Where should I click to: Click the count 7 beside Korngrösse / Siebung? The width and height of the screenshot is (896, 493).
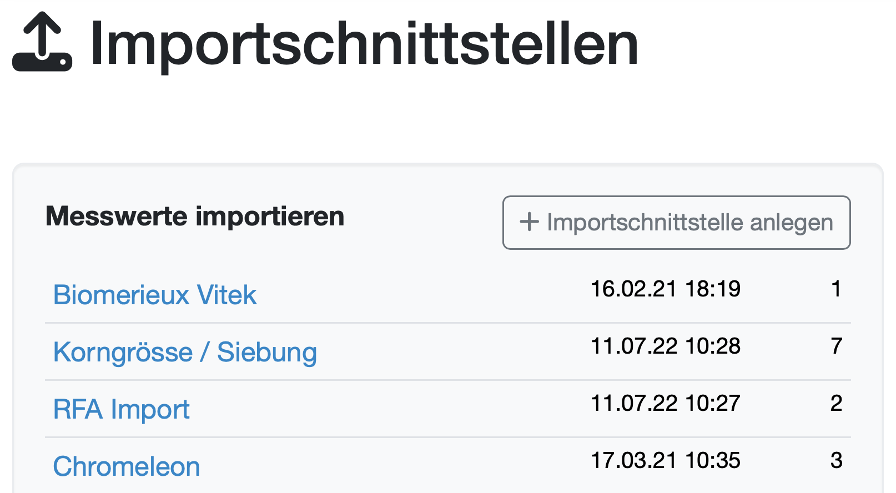click(836, 345)
